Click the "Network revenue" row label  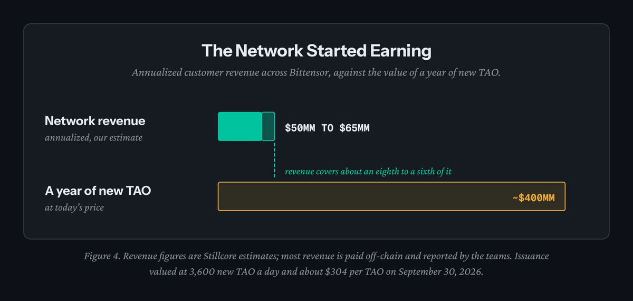tap(95, 120)
